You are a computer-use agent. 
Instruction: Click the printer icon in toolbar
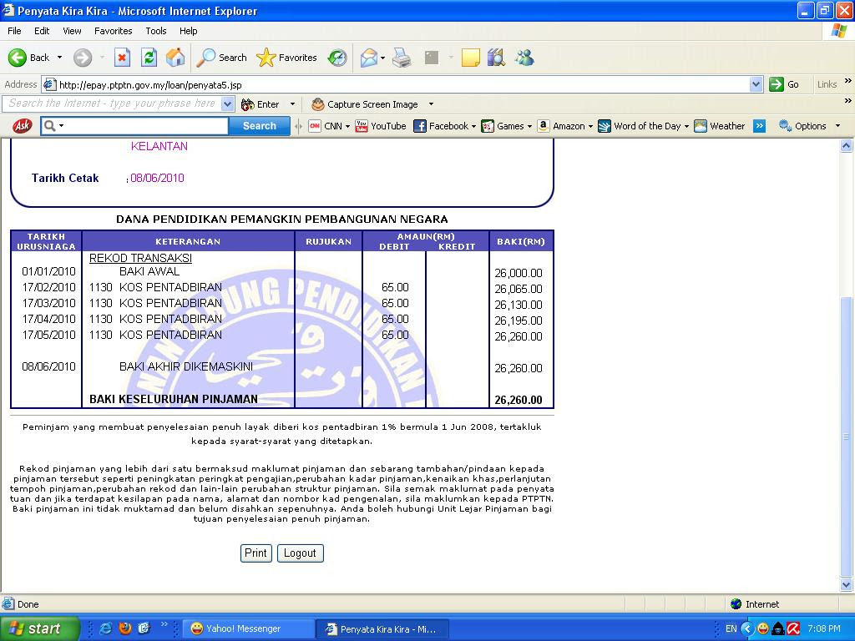click(402, 58)
